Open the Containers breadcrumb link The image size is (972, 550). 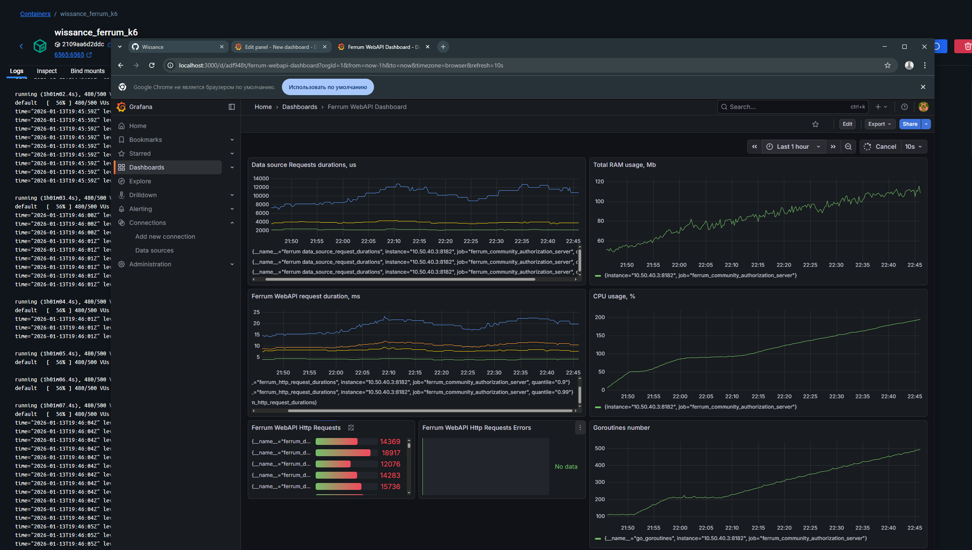[35, 13]
